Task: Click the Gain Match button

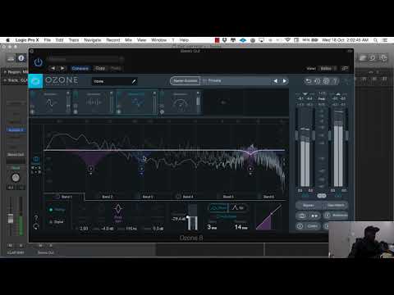Action: point(335,206)
